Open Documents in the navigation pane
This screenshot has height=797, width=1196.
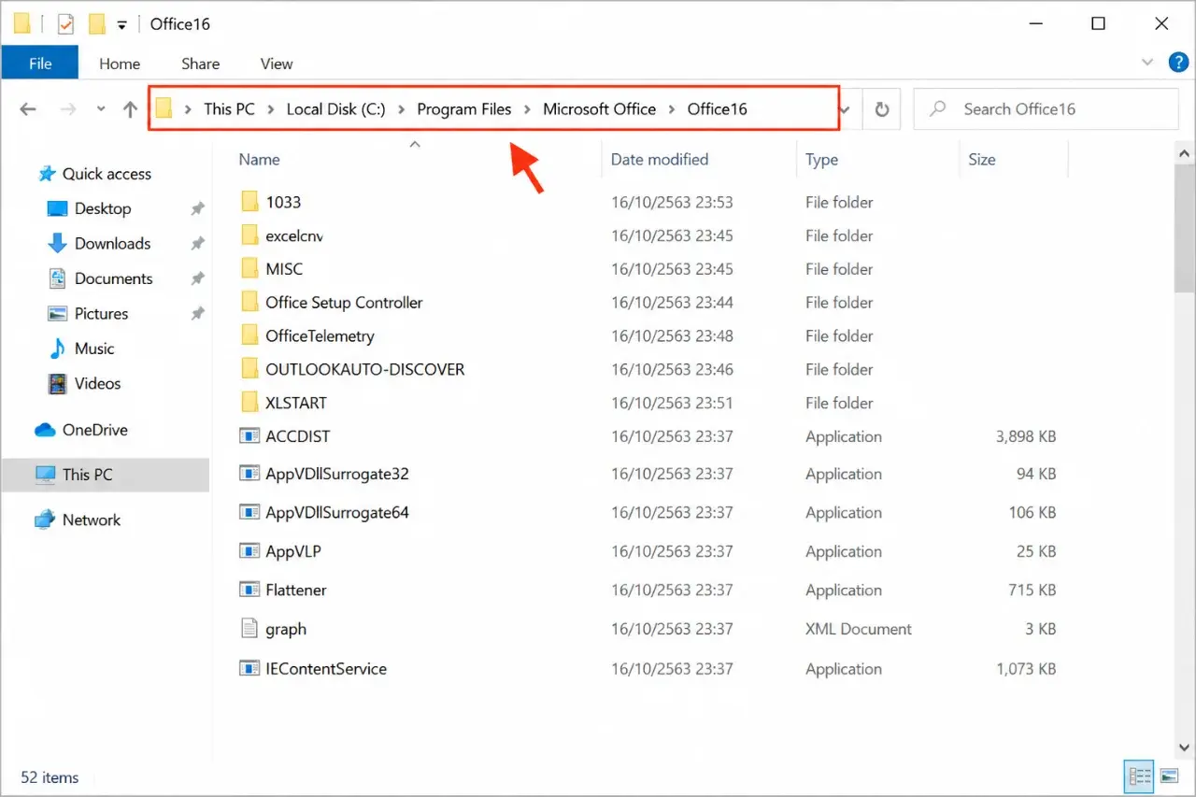(x=113, y=278)
